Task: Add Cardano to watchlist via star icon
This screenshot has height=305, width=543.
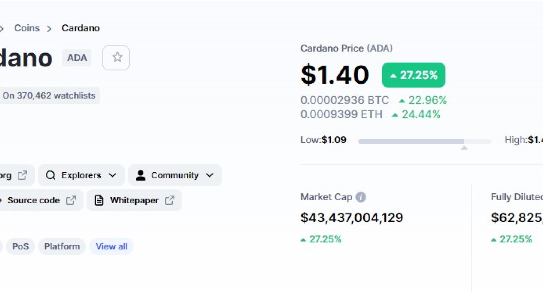Action: coord(116,58)
